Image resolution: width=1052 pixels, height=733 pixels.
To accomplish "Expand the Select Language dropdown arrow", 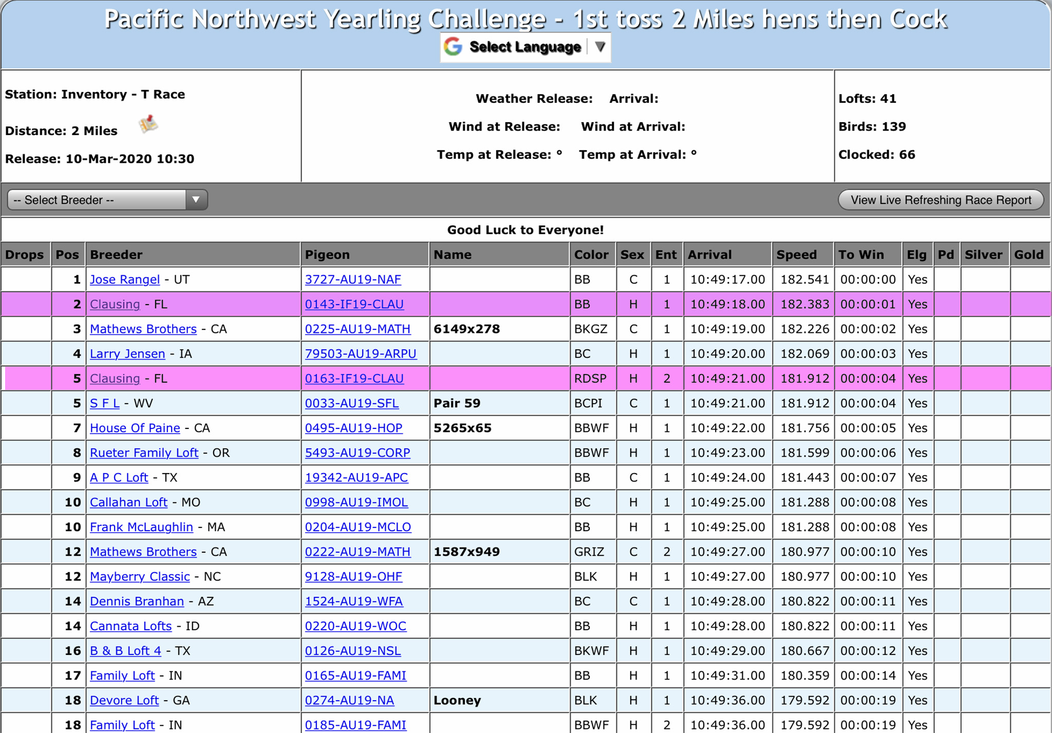I will [x=599, y=47].
